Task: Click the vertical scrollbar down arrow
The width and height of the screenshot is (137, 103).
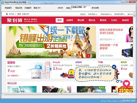Action: 134,91
